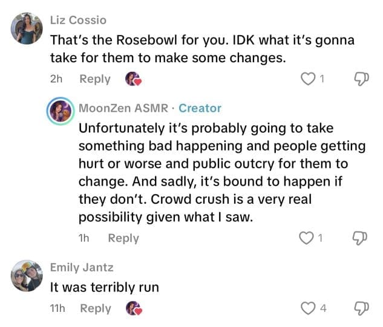Like MoonZen ASMR's creator reply
Viewport: 383px width, 327px height.
[309, 238]
